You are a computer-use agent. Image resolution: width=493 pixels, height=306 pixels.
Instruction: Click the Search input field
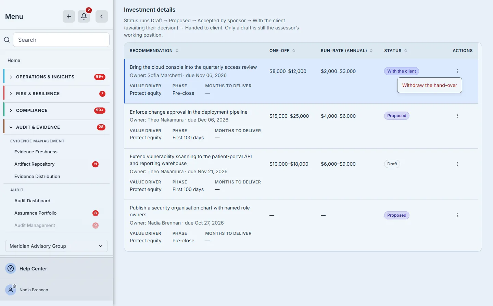point(61,40)
